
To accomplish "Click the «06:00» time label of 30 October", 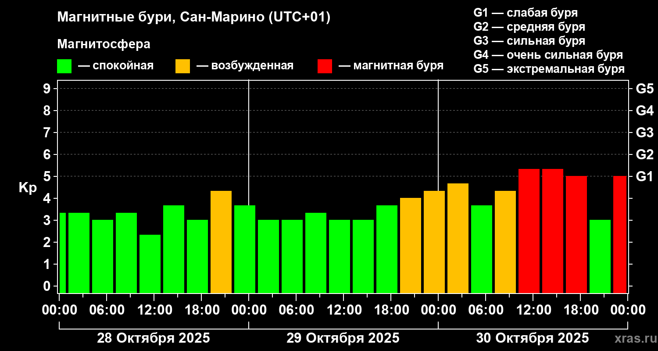I will coord(486,310).
